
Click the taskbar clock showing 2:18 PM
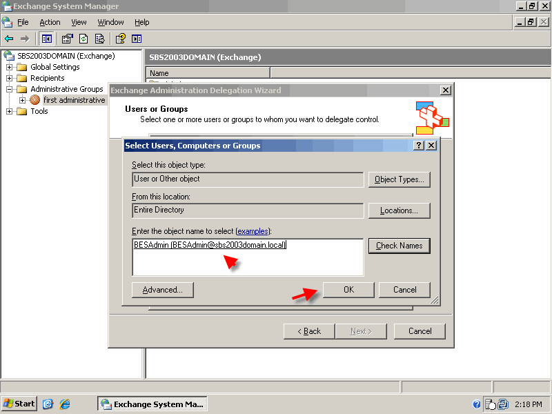[x=529, y=404]
